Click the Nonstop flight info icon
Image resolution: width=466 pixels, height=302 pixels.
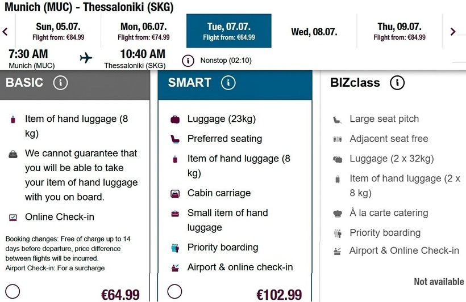[x=188, y=60]
